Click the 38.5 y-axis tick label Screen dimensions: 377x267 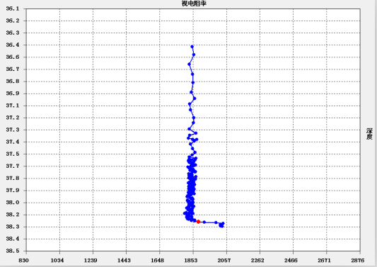coord(13,251)
